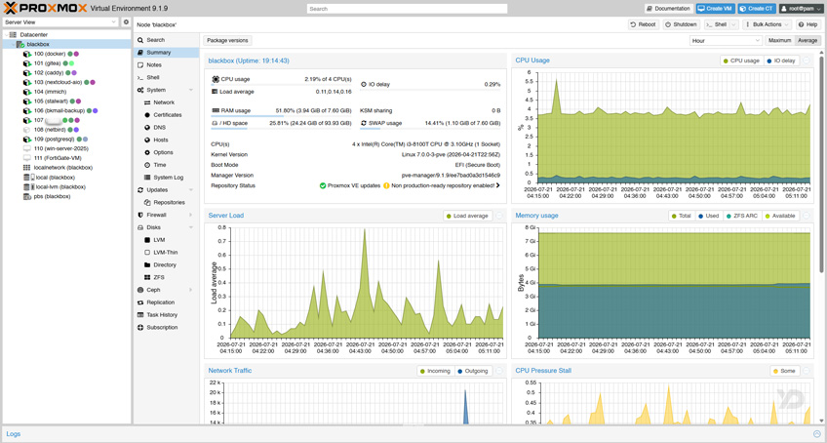Toggle ZFS ARC series in Memory usage

point(742,216)
